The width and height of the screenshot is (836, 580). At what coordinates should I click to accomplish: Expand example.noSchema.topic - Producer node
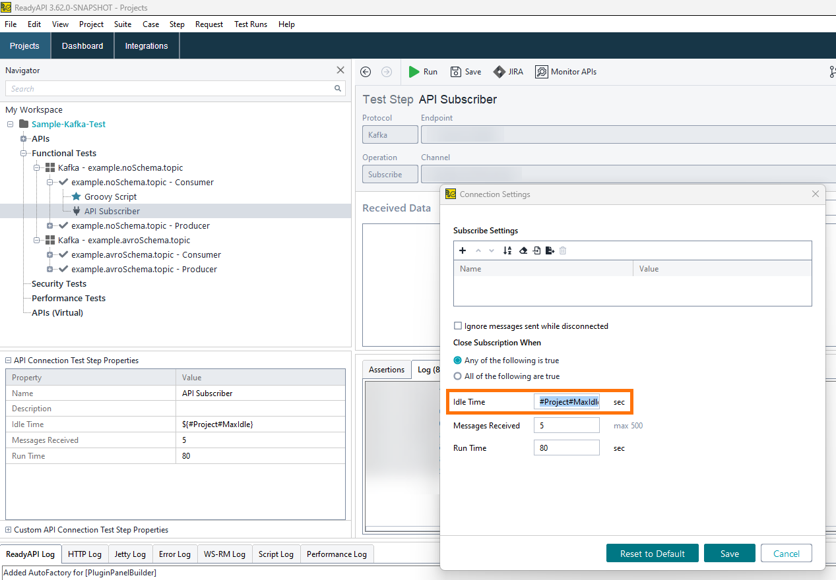coord(50,226)
